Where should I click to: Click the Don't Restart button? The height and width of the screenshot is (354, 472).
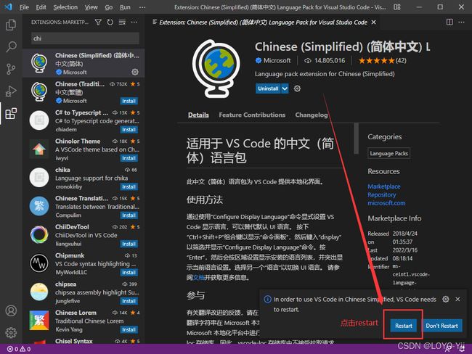pos(442,326)
